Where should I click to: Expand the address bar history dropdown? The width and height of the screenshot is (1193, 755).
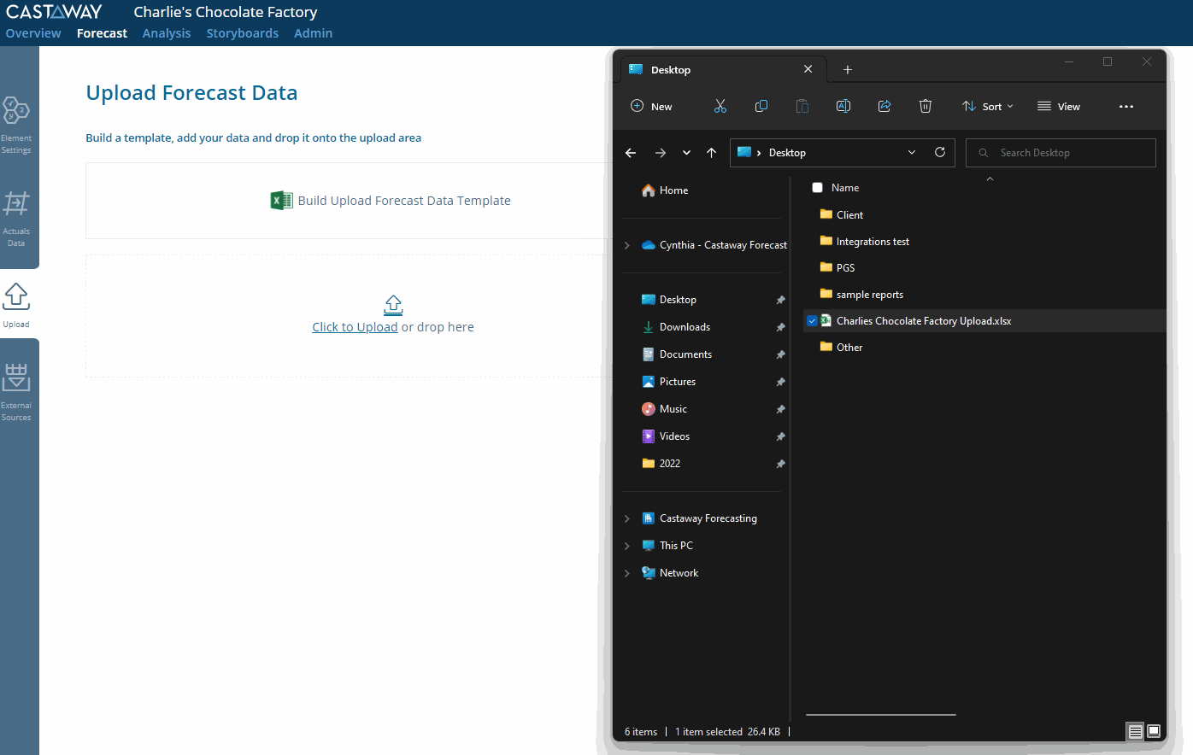(x=912, y=152)
